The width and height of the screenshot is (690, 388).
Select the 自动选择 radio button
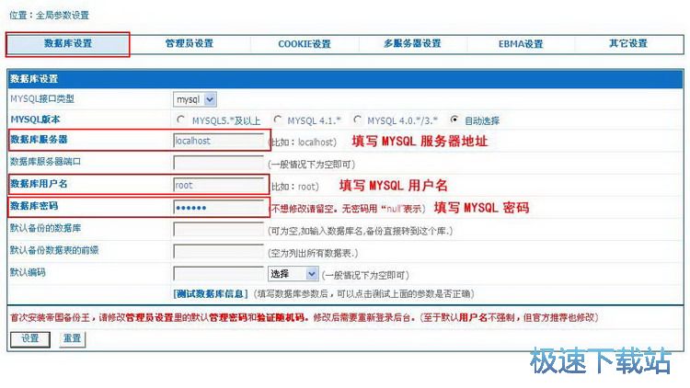pyautogui.click(x=454, y=120)
